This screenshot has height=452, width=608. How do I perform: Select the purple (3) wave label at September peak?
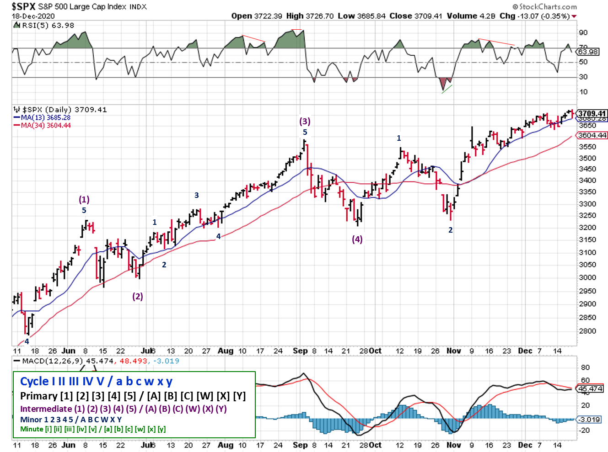coord(305,121)
